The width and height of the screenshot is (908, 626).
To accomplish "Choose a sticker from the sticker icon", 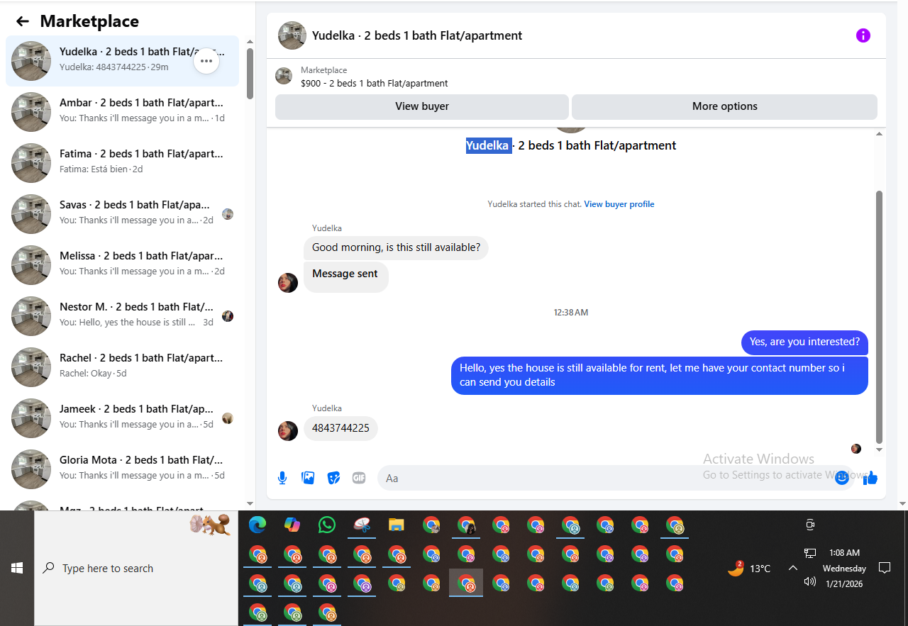I will (333, 478).
